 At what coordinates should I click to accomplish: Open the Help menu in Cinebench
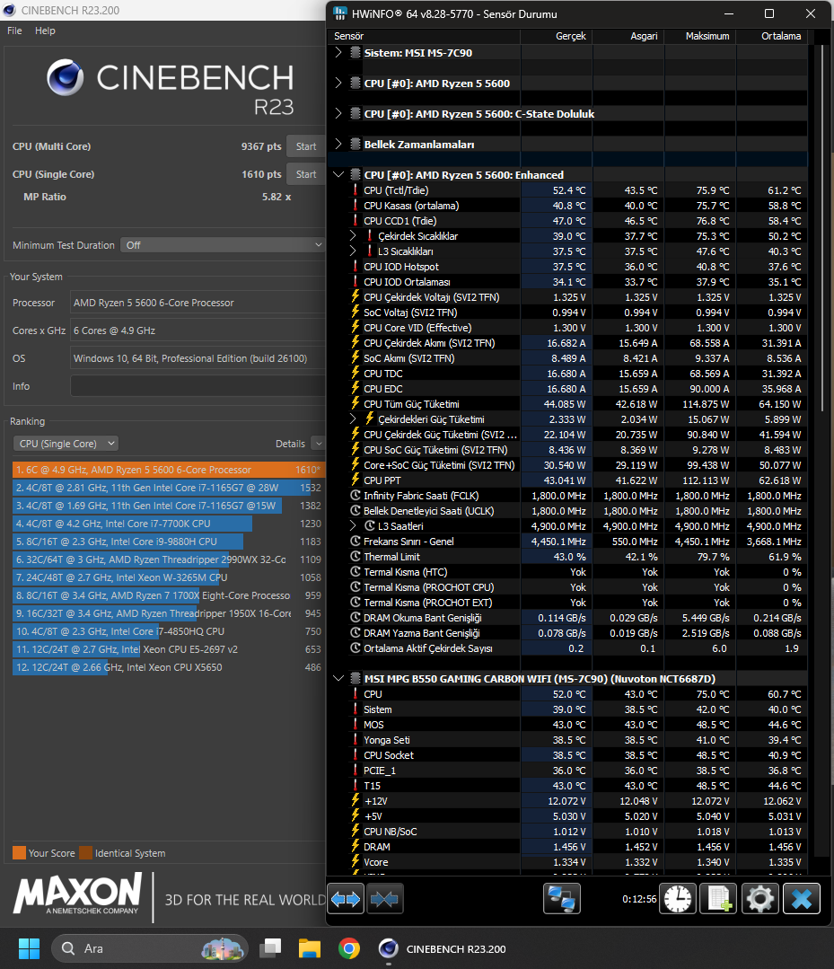(45, 31)
